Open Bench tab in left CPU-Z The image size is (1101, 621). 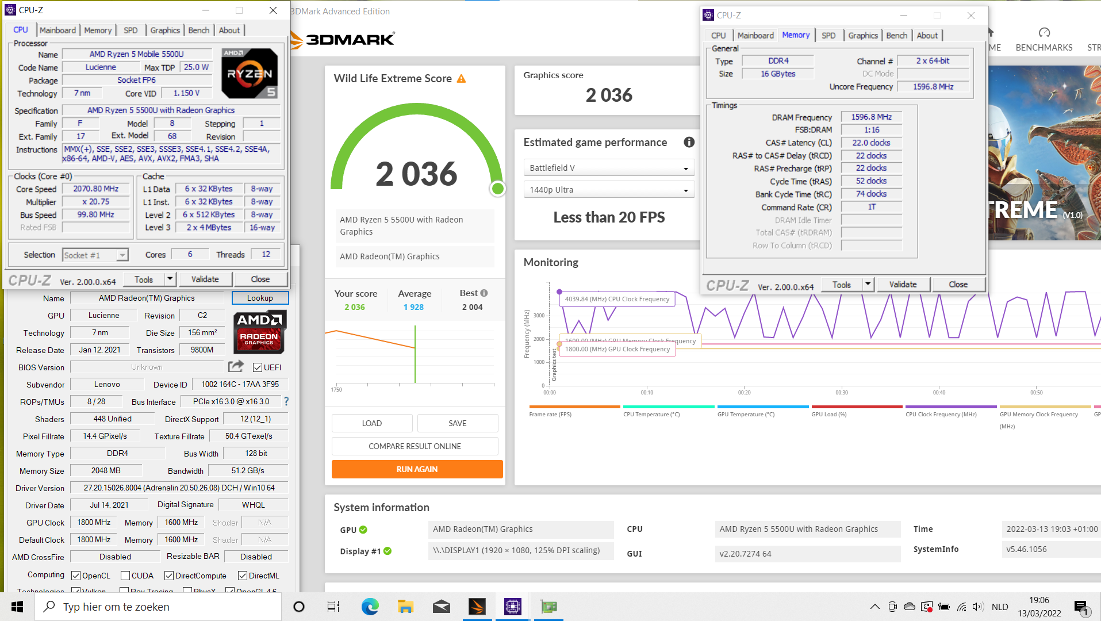199,30
